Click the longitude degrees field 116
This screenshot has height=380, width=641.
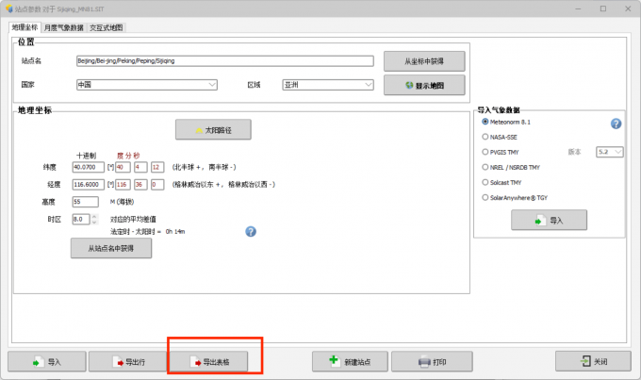123,185
